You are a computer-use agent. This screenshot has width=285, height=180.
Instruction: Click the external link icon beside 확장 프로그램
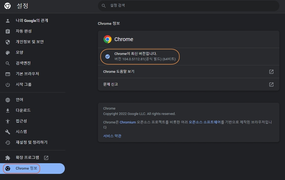point(46,158)
